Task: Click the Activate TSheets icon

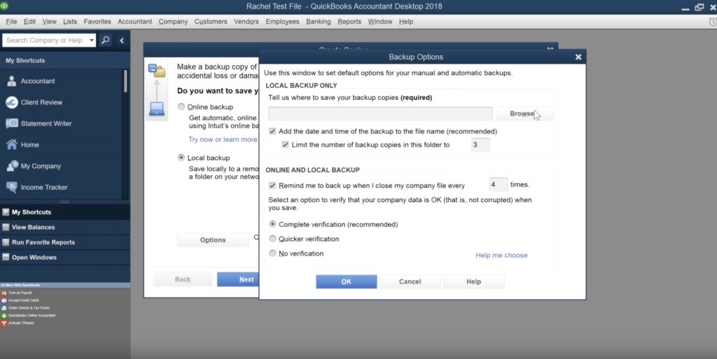Action: click(x=4, y=323)
